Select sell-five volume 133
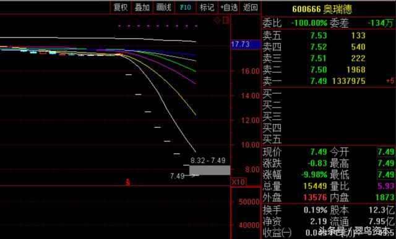 pyautogui.click(x=358, y=36)
